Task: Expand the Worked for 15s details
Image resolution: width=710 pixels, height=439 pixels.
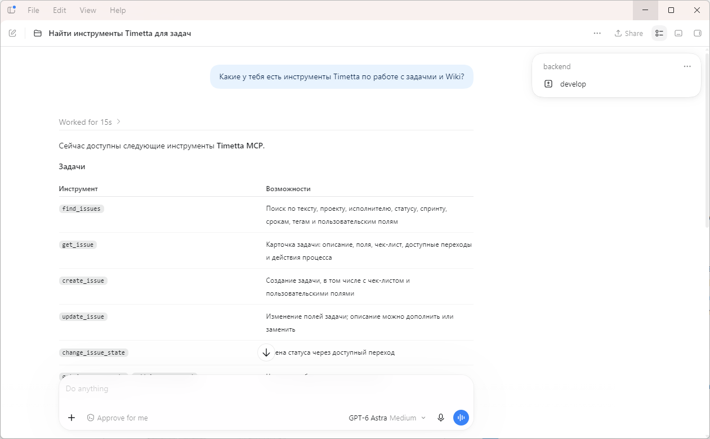Action: [90, 122]
